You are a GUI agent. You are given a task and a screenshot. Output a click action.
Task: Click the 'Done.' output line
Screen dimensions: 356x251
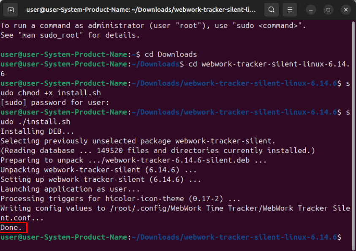coord(11,227)
